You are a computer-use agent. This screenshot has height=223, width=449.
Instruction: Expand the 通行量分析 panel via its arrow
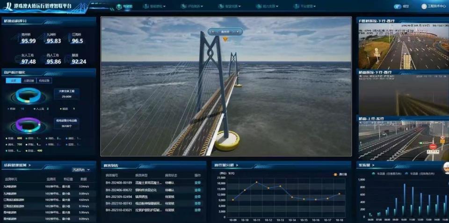pos(237,165)
